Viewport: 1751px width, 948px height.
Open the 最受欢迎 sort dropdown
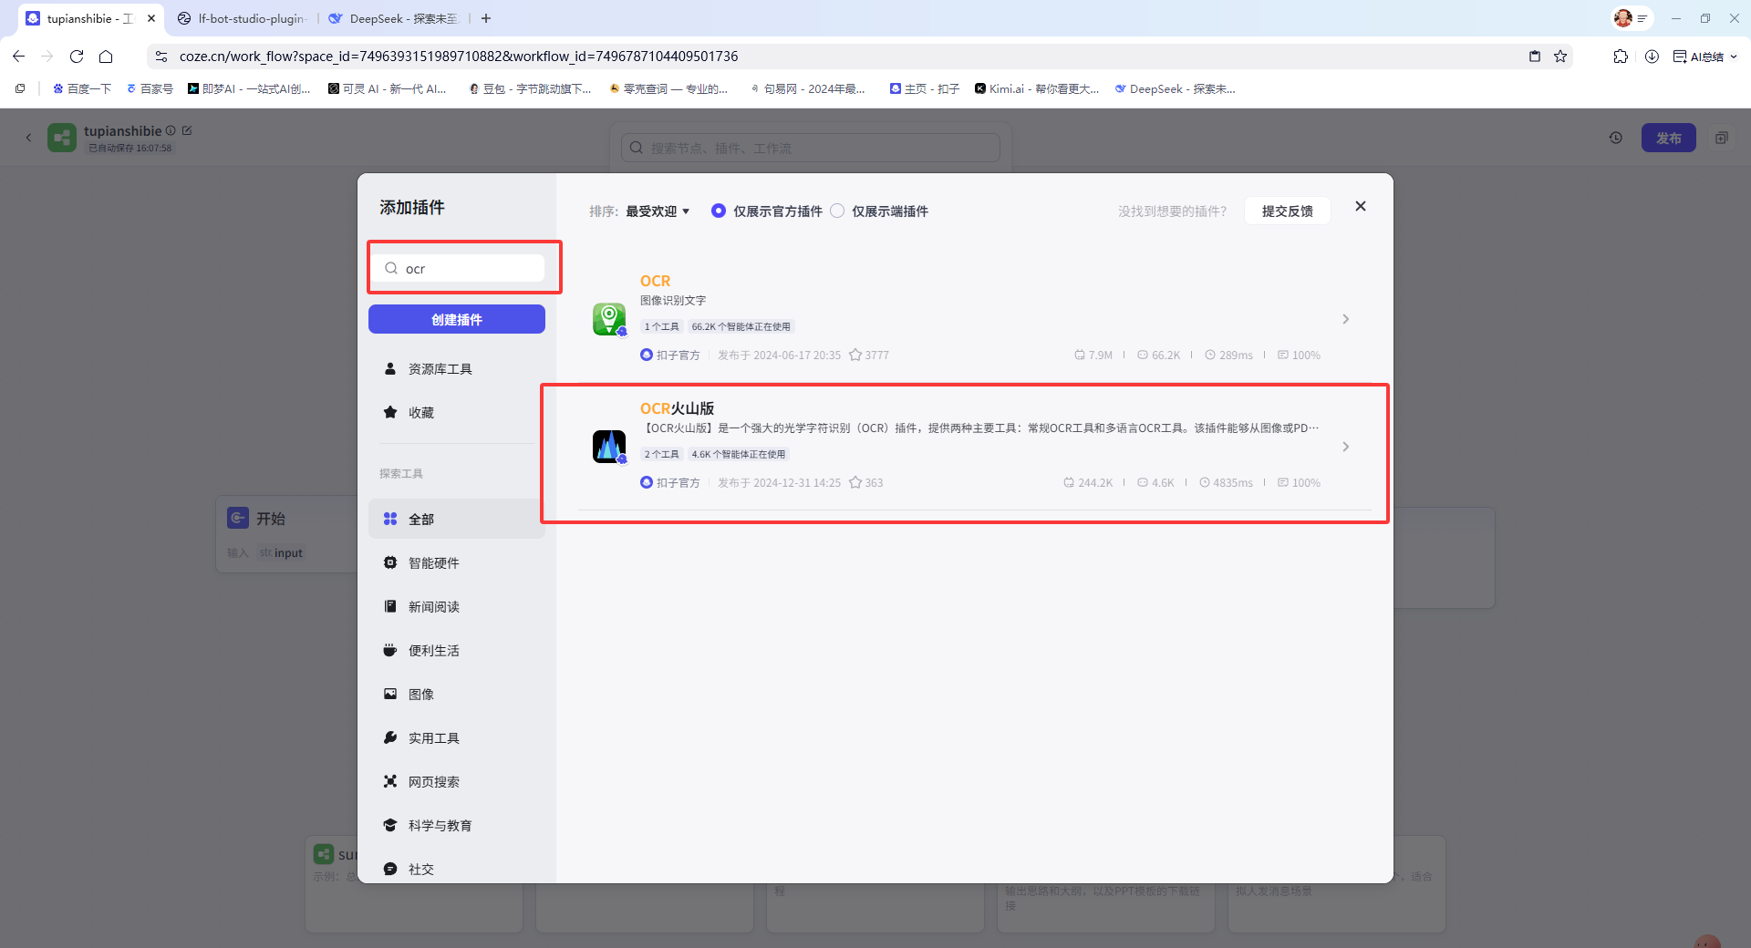(x=657, y=211)
